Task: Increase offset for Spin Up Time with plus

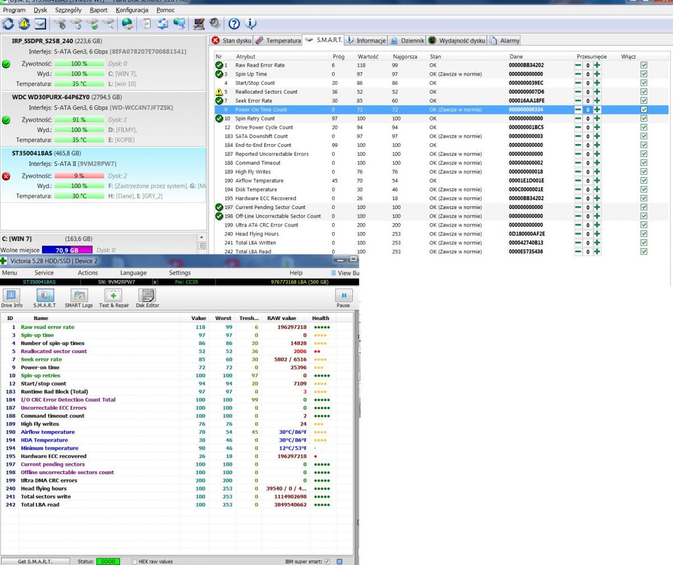Action: pos(597,74)
